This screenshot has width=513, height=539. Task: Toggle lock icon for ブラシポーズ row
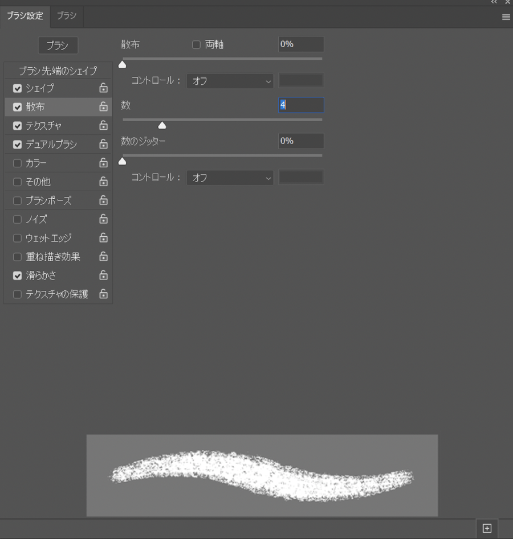(103, 200)
